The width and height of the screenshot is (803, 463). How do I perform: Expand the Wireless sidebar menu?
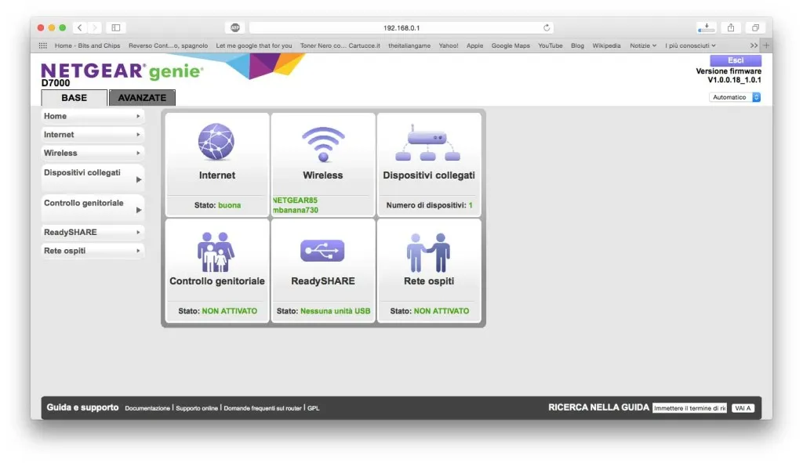[92, 153]
